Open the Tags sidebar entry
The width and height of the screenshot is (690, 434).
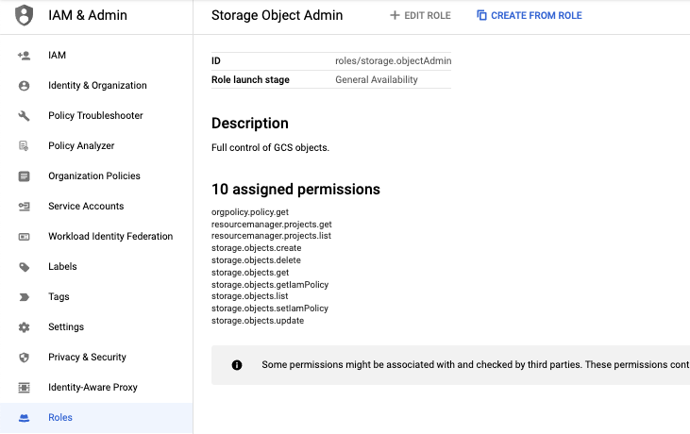click(x=96, y=297)
